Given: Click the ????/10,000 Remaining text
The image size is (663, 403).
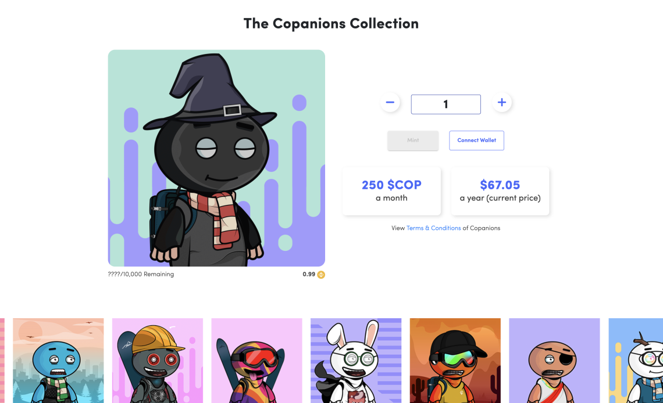Looking at the screenshot, I should tap(141, 274).
